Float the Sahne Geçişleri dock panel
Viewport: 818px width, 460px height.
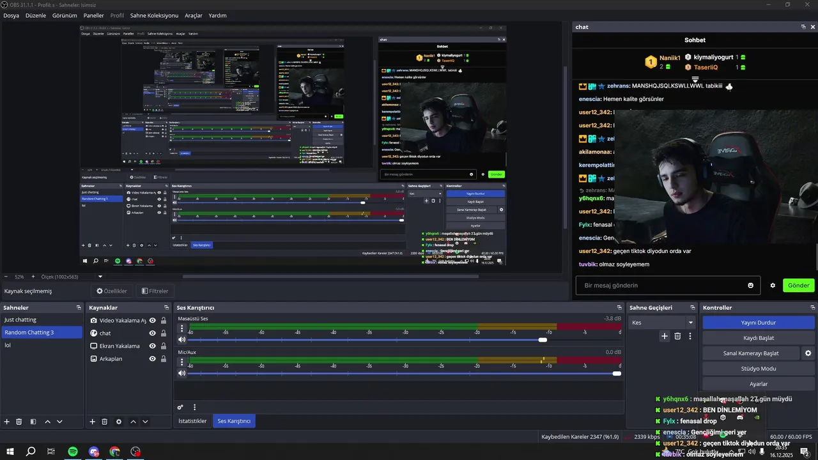pos(694,308)
